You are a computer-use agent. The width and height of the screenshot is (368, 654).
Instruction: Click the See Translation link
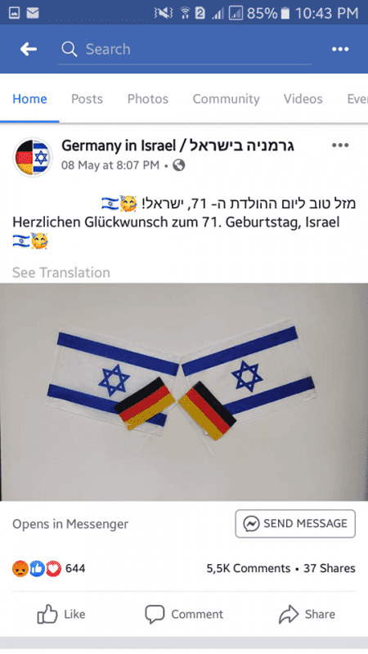tap(61, 272)
